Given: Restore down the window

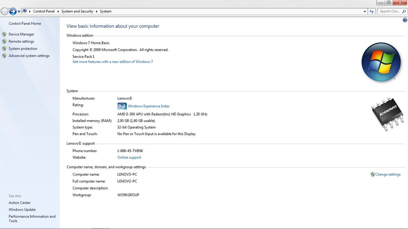Looking at the screenshot, I should 389,3.
